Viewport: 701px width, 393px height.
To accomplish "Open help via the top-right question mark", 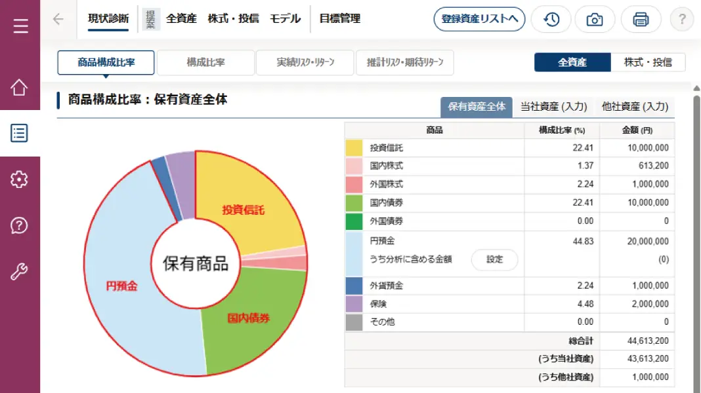I will 682,19.
